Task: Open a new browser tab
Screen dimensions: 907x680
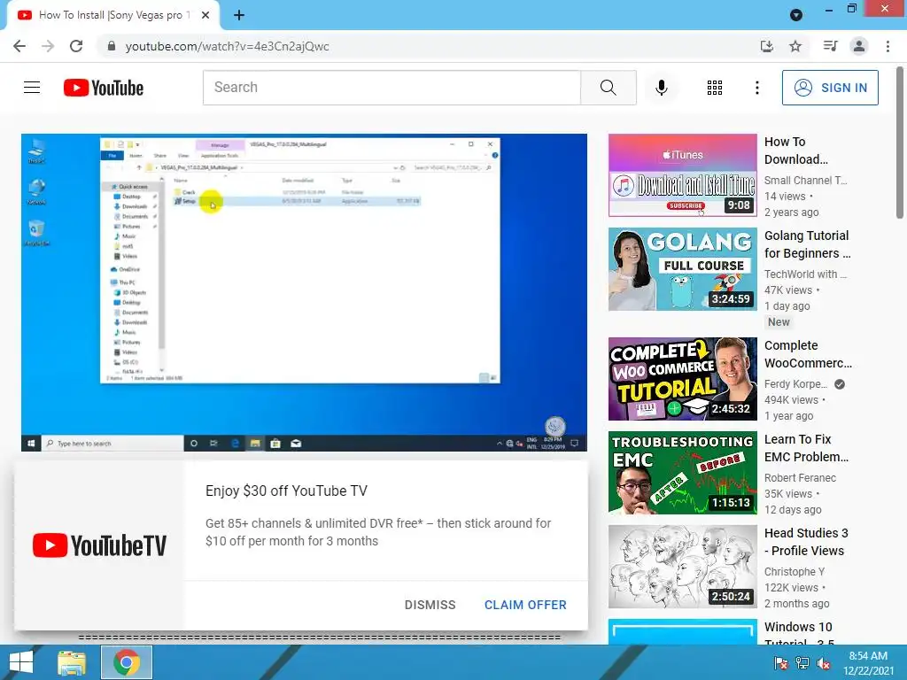Action: click(x=239, y=15)
